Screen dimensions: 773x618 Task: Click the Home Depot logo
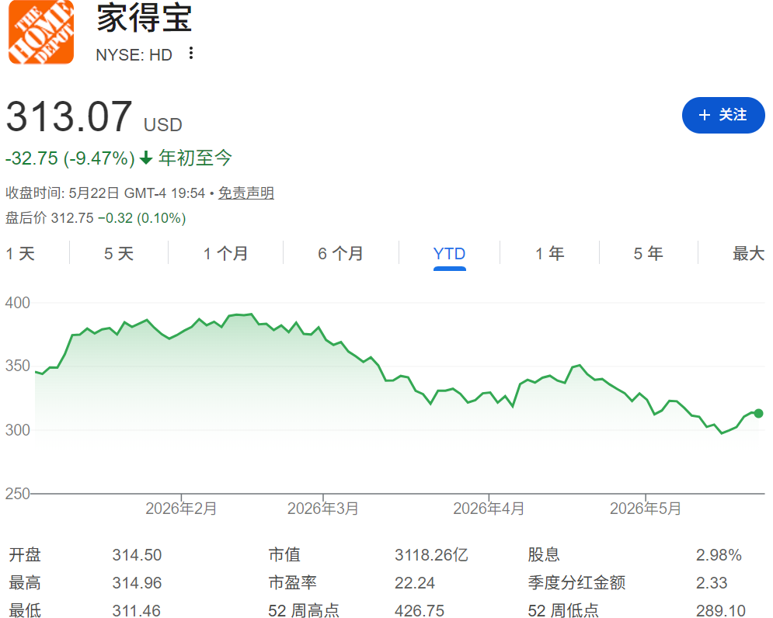coord(41,32)
